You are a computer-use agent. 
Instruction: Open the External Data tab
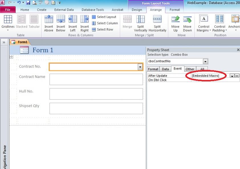(x=64, y=10)
